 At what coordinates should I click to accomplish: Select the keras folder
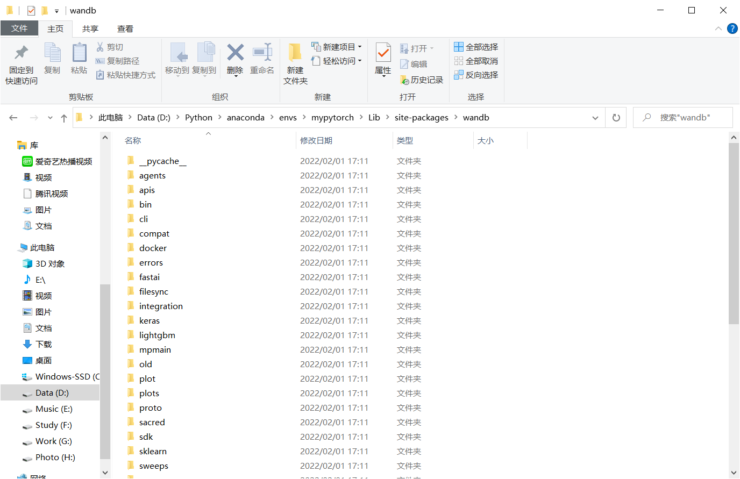149,321
